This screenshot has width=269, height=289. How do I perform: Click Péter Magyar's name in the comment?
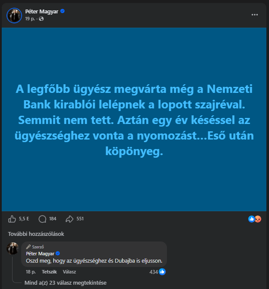[x=40, y=253]
